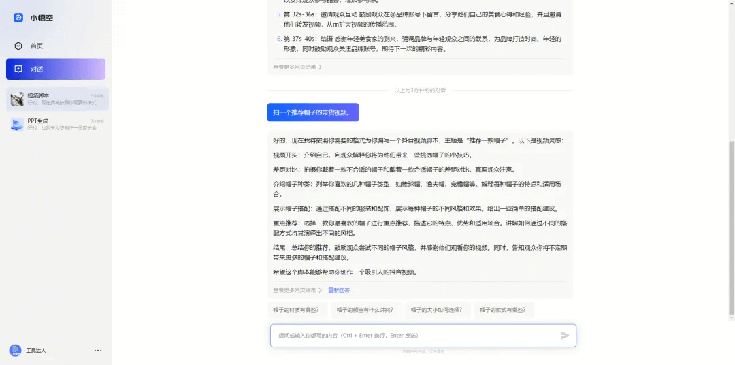This screenshot has height=365, width=735.
Task: Click the 视频开头 paragraph in reply
Action: point(373,155)
